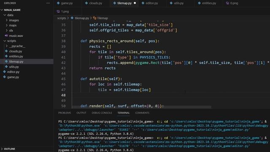Select tilemap.py in the file tree

click(16, 62)
